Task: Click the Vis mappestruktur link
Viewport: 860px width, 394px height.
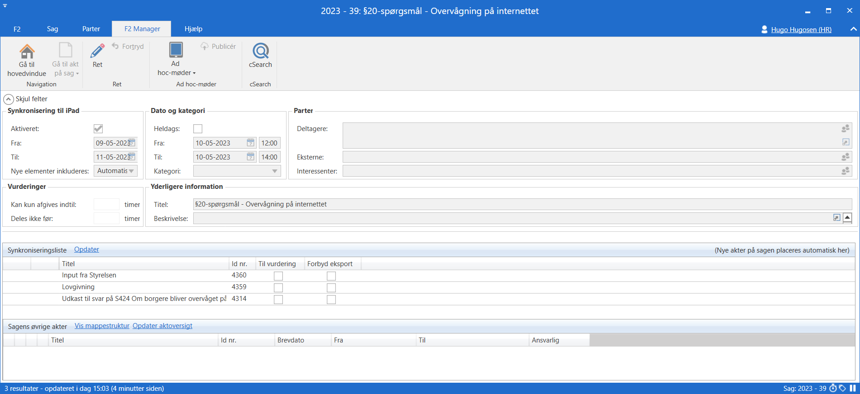Action: coord(102,326)
